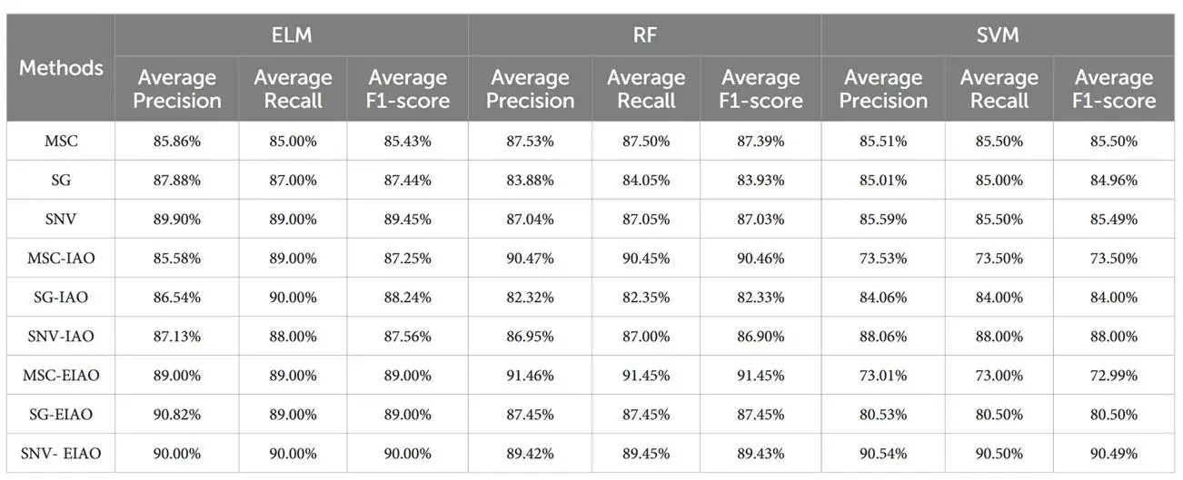Select the SG-EIAO row label
1183x480 pixels.
tap(61, 415)
